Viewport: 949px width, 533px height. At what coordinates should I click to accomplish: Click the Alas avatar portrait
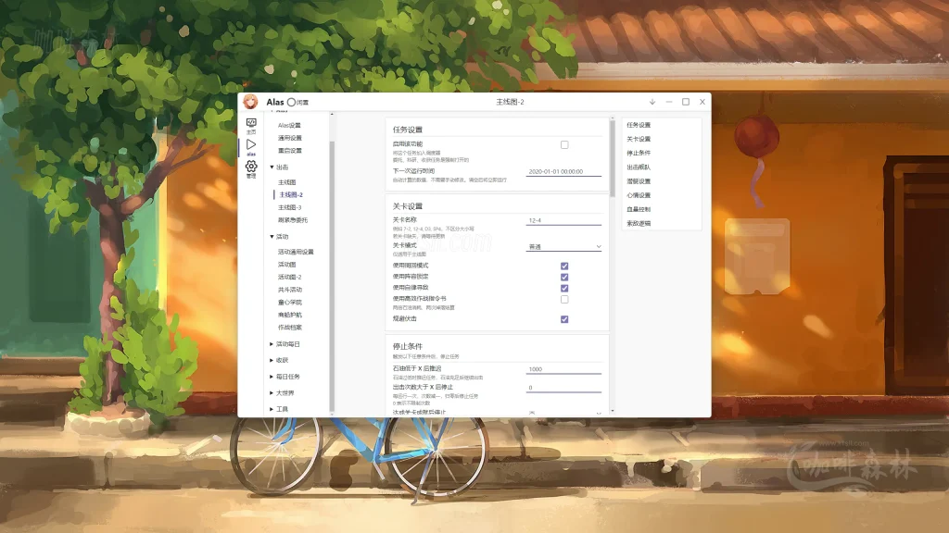tap(249, 103)
